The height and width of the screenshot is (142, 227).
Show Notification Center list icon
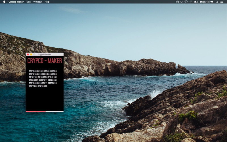tap(222, 2)
